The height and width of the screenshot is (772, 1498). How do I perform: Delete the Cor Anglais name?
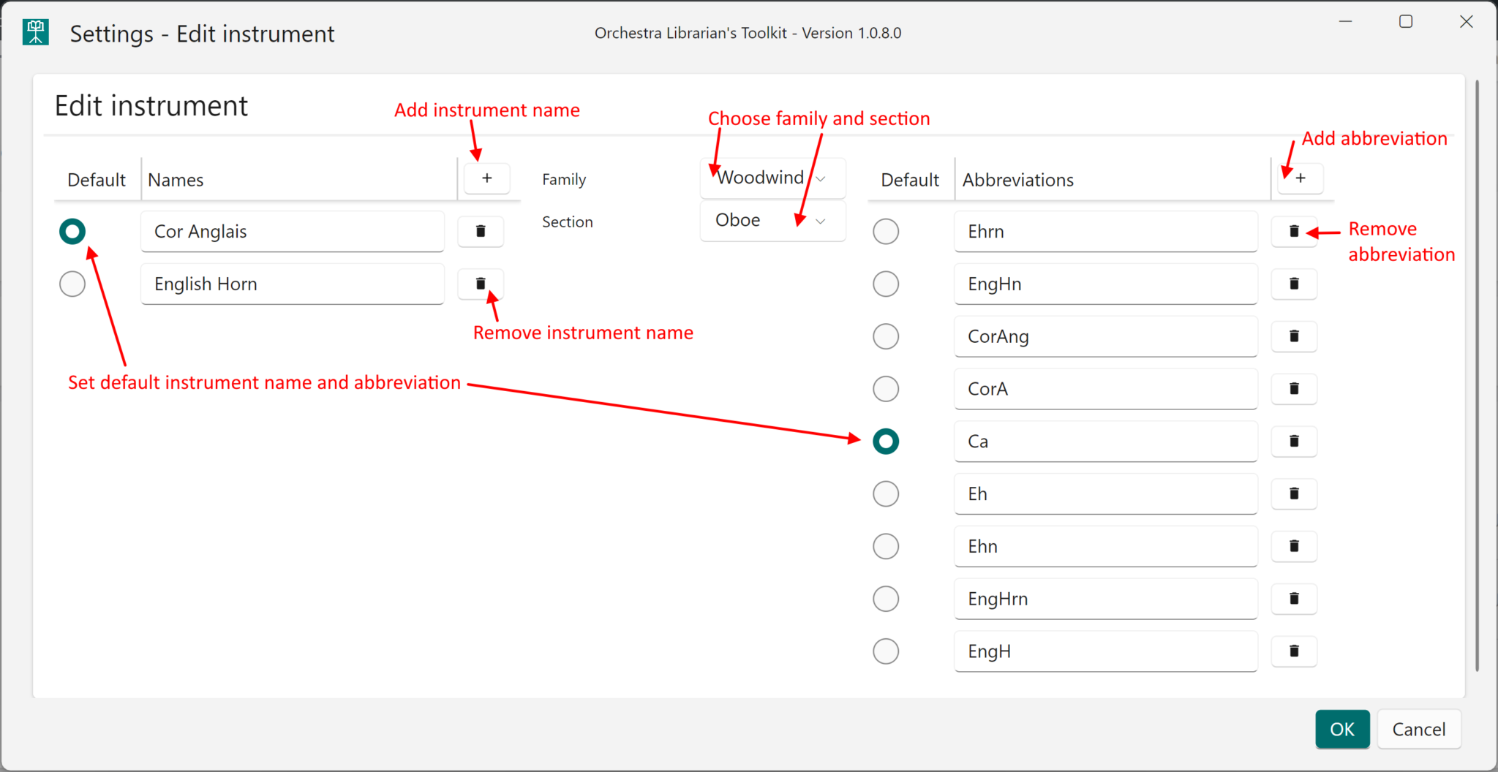pos(481,231)
